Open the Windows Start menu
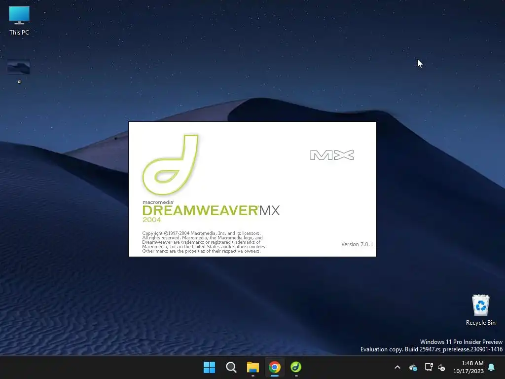This screenshot has width=505, height=379. pyautogui.click(x=209, y=367)
